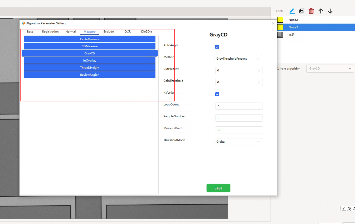Screen dimensions: 355x224
Task: Click the input method grid icon
Action: click(344, 209)
